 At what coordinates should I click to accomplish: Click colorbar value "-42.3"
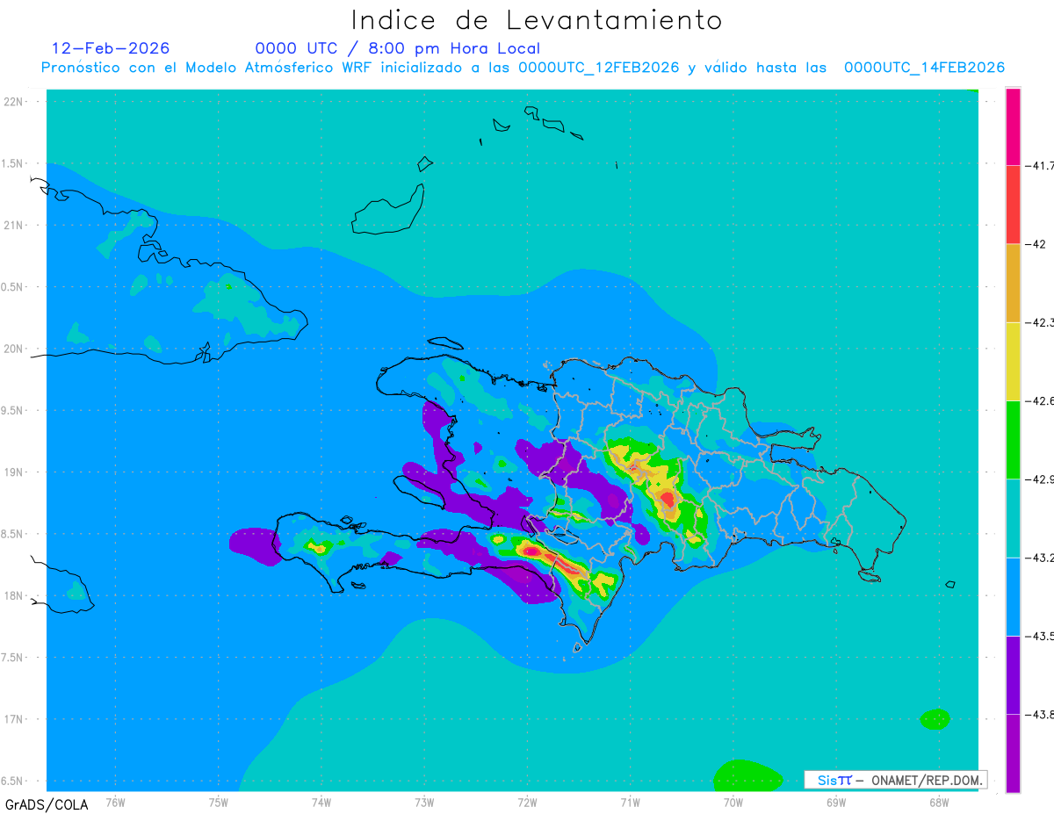1039,322
